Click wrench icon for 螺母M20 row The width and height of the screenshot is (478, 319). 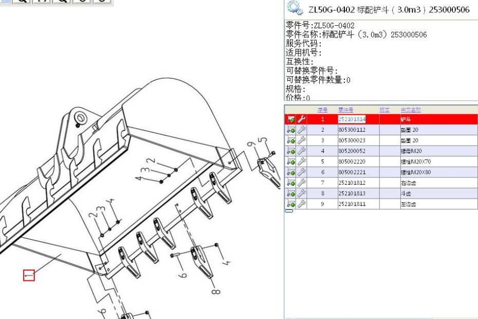pos(302,151)
